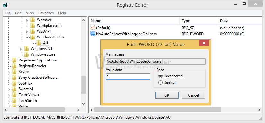The width and height of the screenshot is (265, 123).
Task: Open the Edit menu
Action: (x=18, y=13)
